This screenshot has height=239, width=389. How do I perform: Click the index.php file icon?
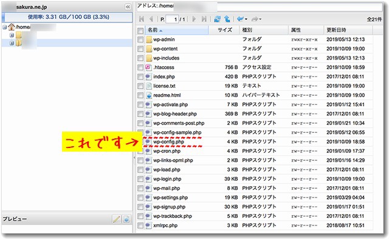click(x=148, y=77)
